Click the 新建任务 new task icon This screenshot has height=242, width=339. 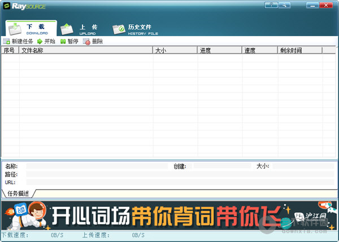pyautogui.click(x=6, y=41)
